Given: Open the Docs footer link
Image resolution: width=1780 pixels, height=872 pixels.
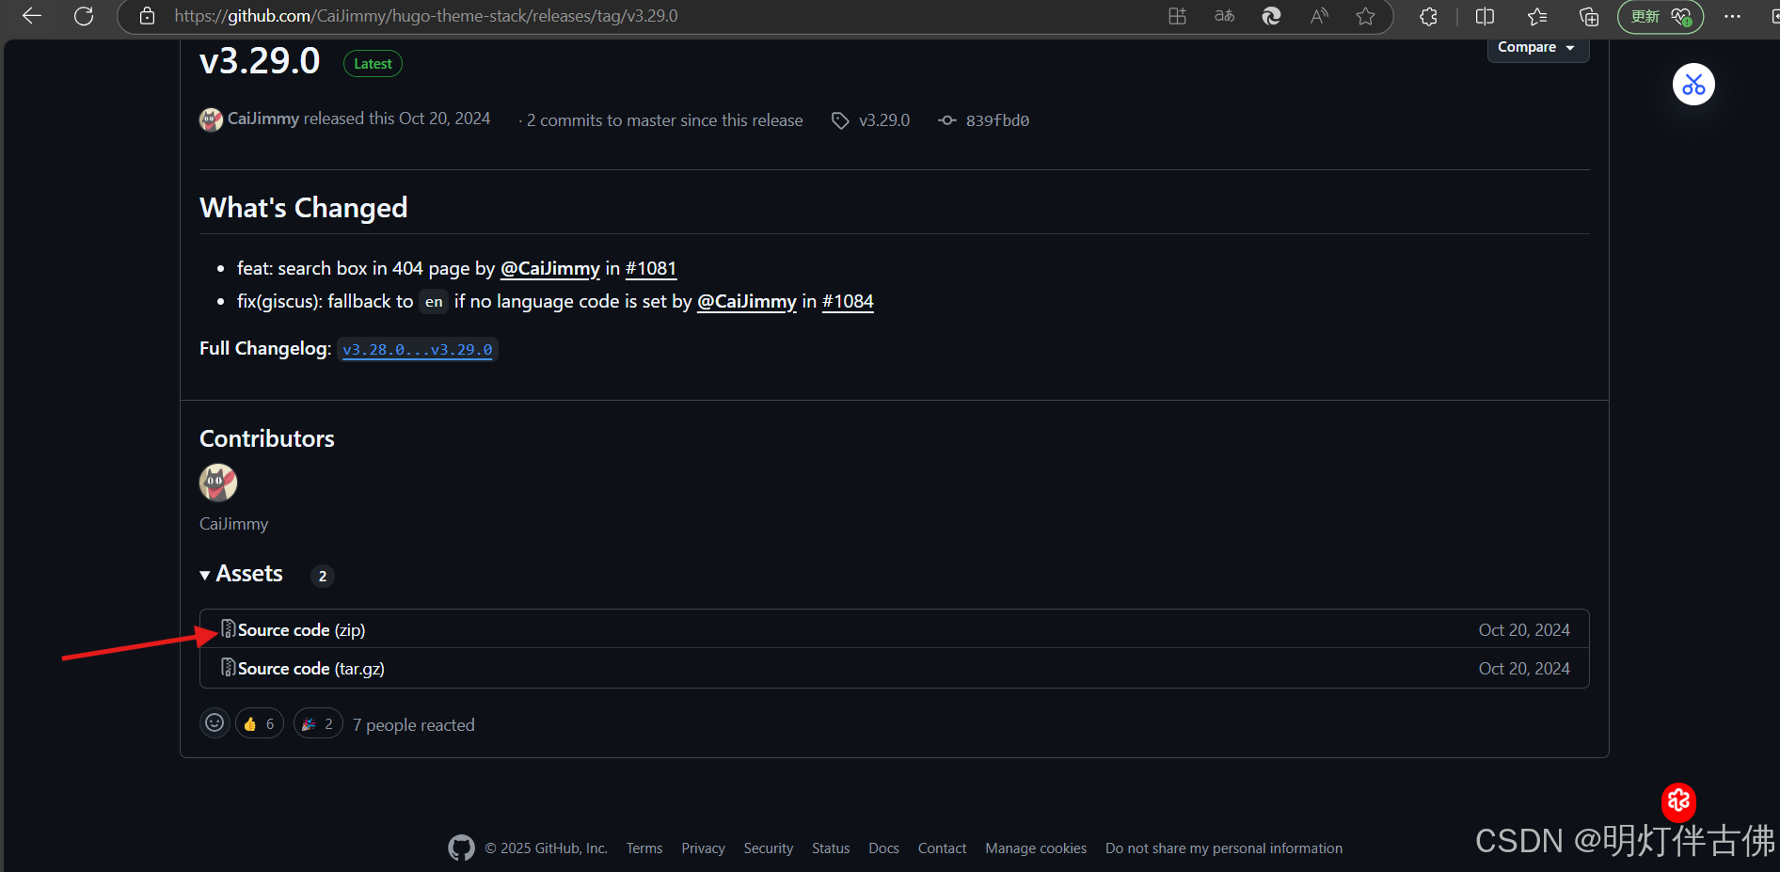Looking at the screenshot, I should point(883,848).
